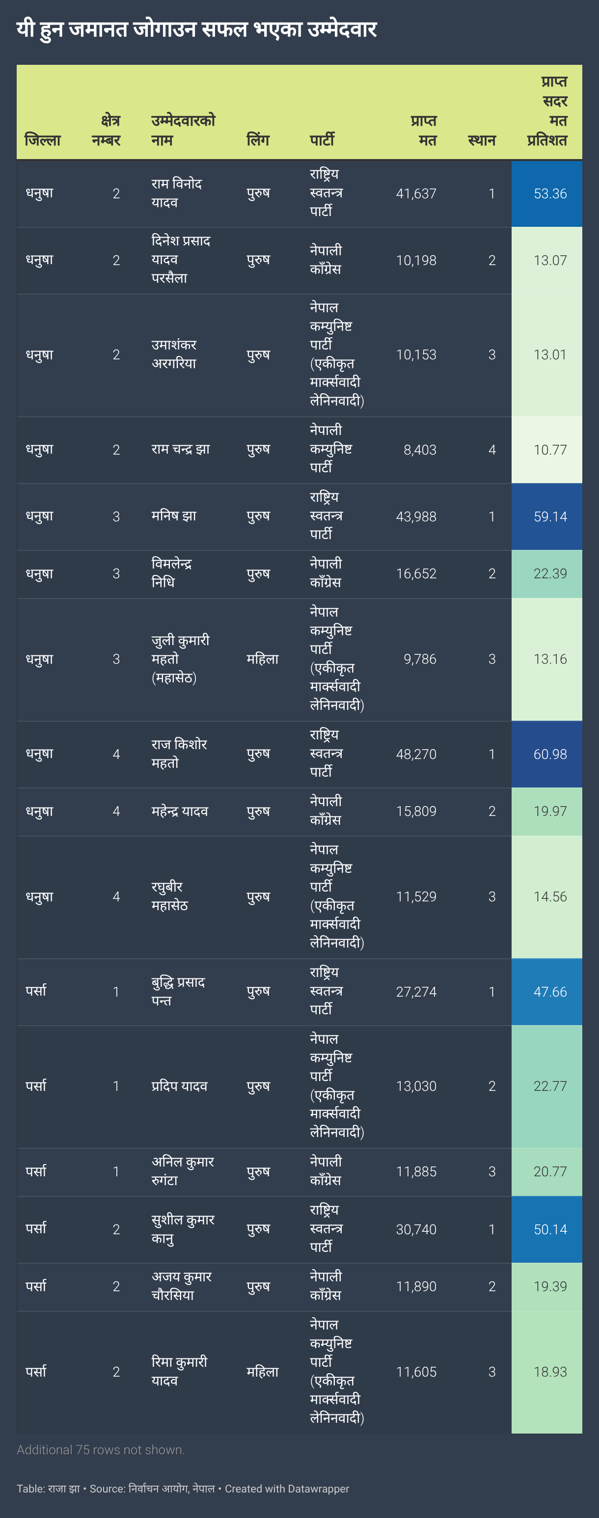This screenshot has width=599, height=1518.
Task: Sort by क्षेत्र नम्बर column header
Action: click(x=106, y=130)
